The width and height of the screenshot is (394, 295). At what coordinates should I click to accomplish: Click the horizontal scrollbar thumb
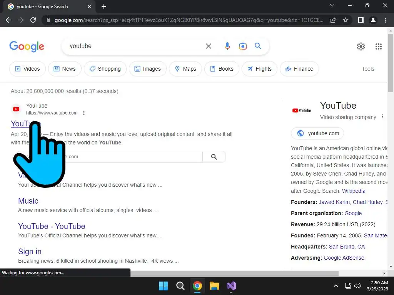point(234,273)
